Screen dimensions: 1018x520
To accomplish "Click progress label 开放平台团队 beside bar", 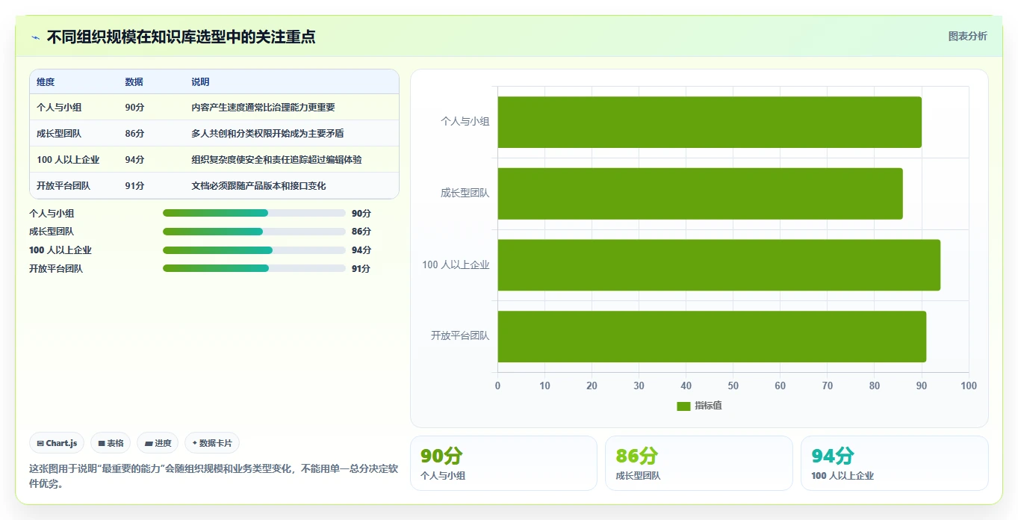I will coord(56,268).
